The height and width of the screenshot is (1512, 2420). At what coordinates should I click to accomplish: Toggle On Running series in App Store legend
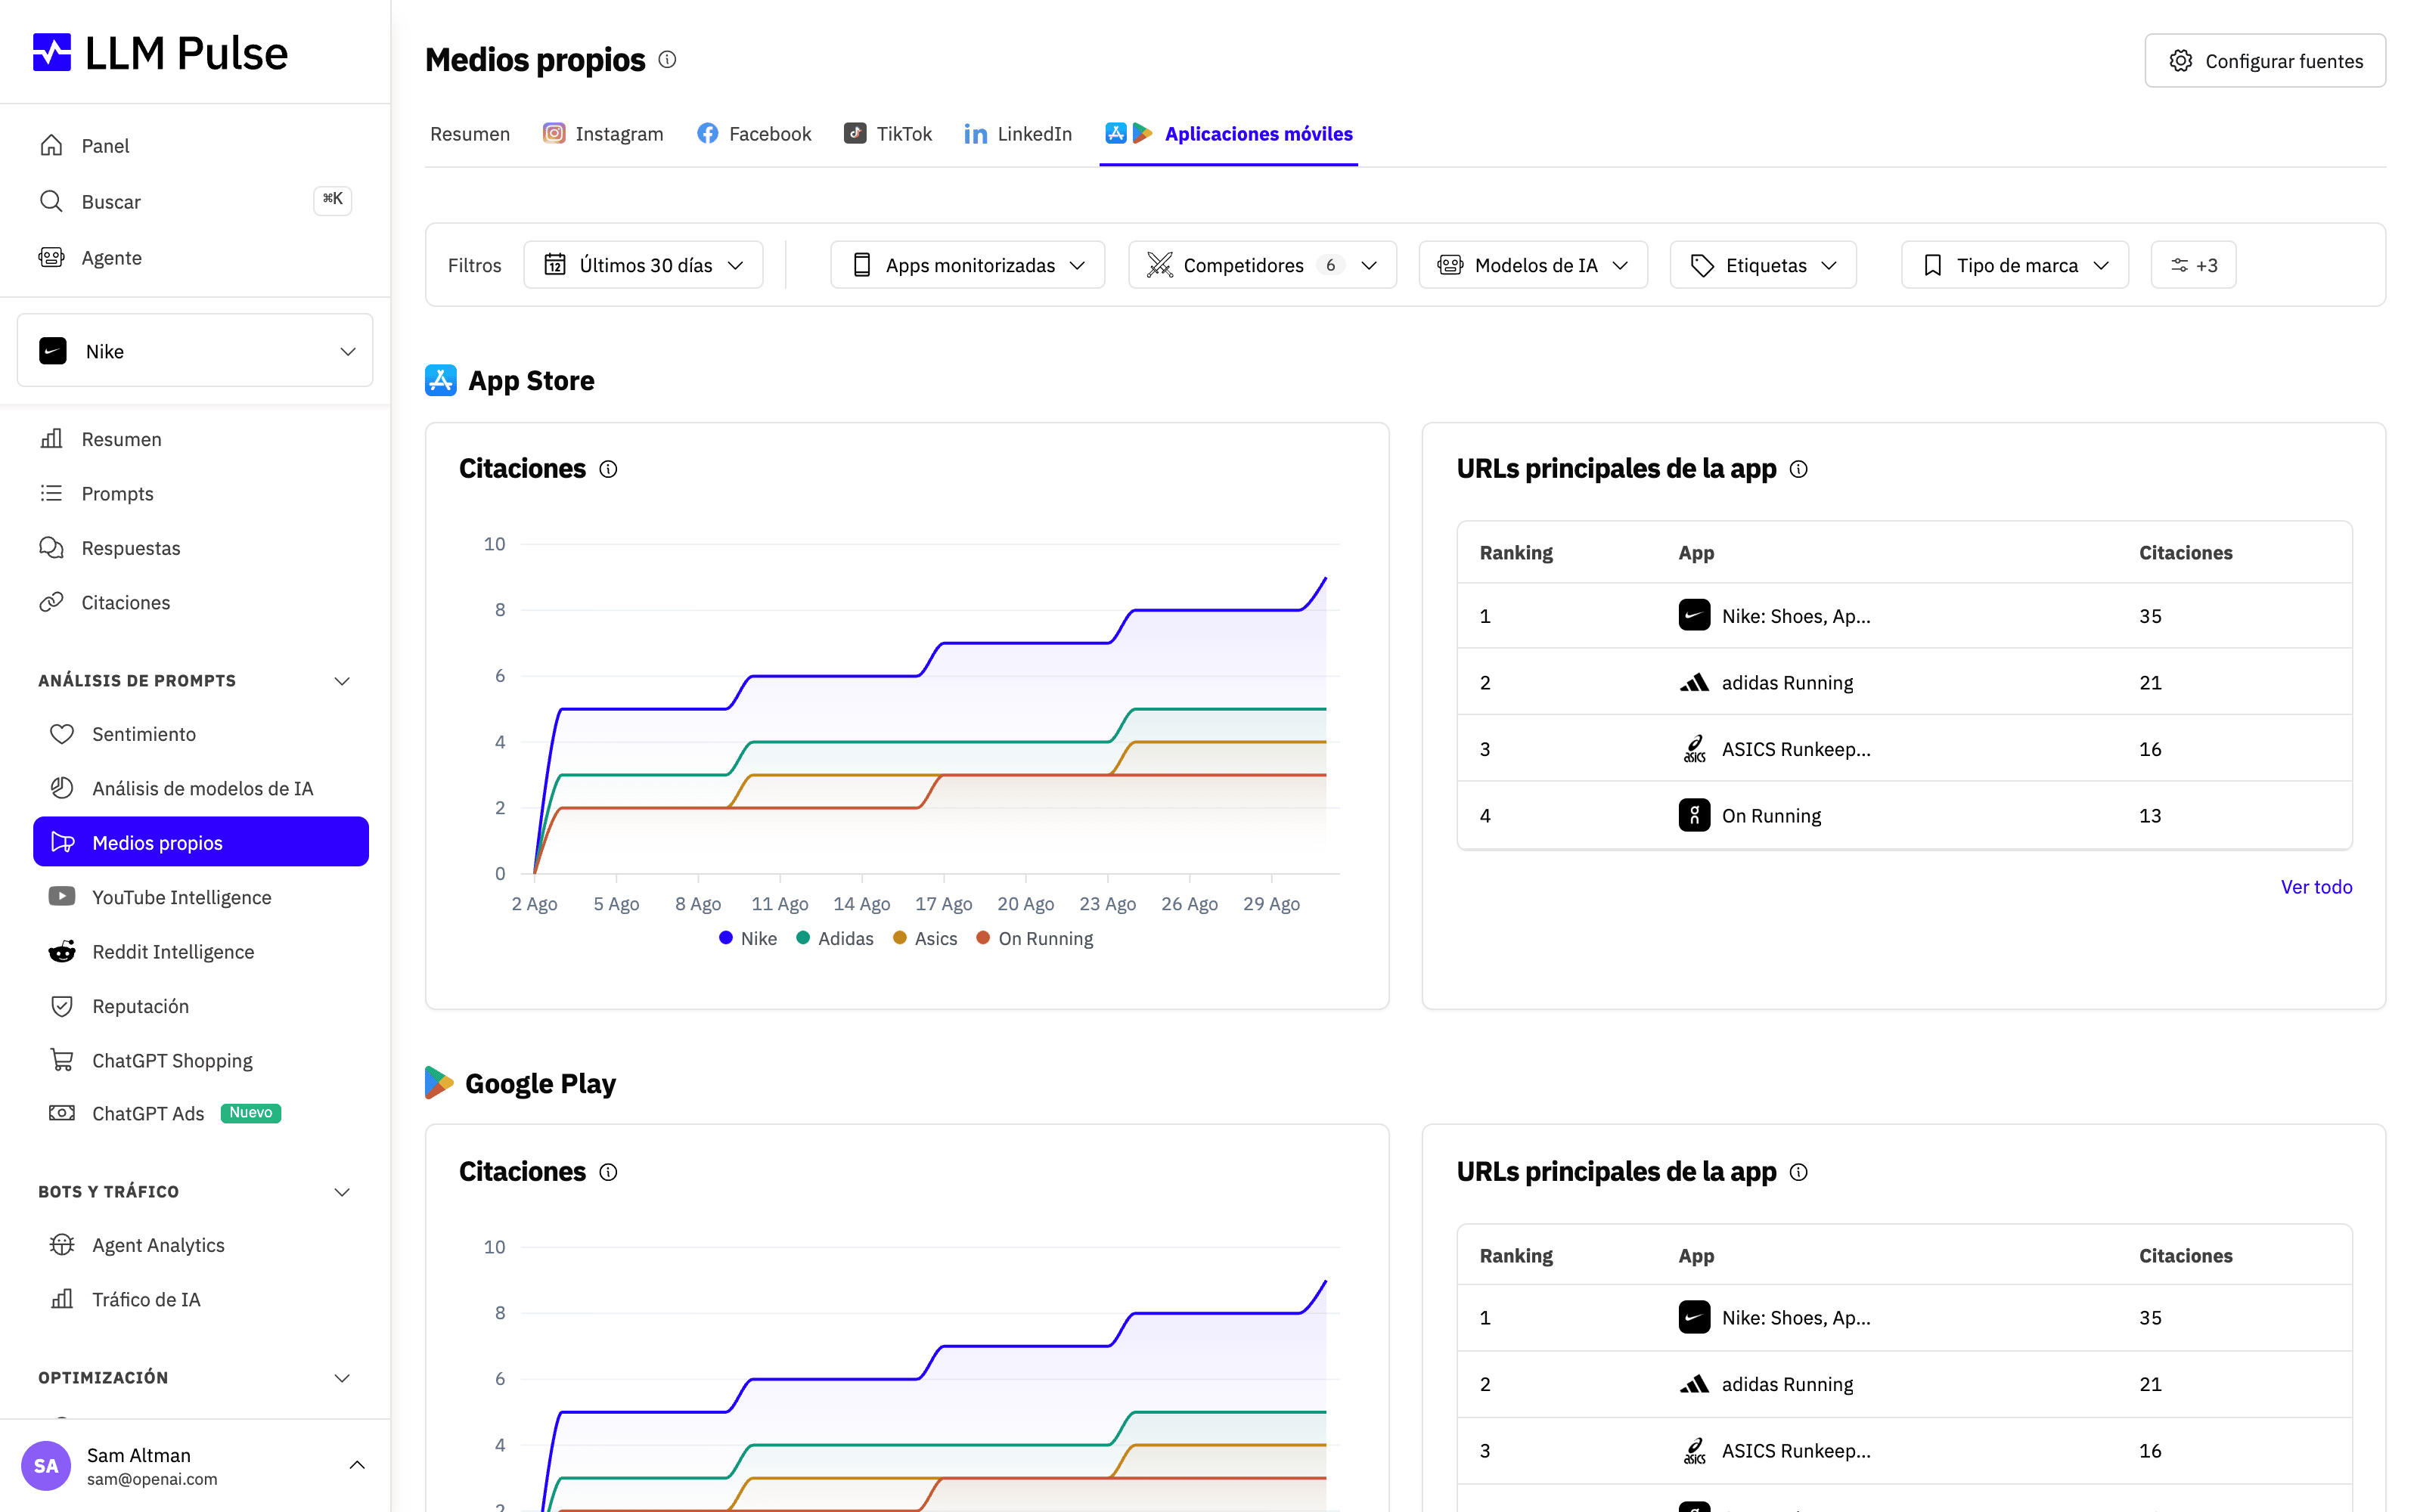pyautogui.click(x=1035, y=938)
